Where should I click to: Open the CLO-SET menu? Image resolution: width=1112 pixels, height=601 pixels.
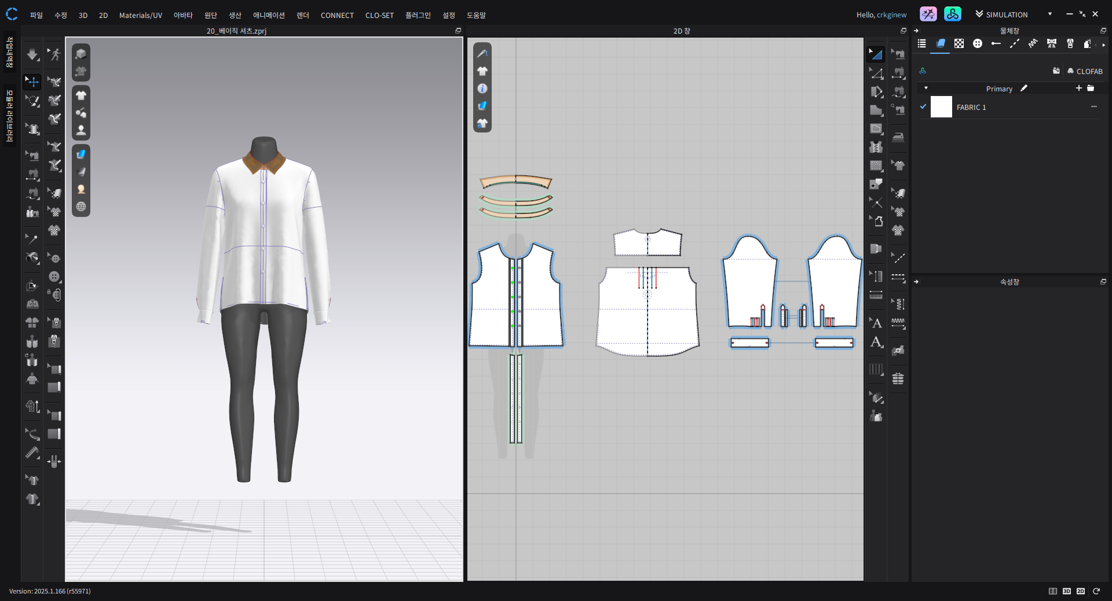pyautogui.click(x=379, y=16)
